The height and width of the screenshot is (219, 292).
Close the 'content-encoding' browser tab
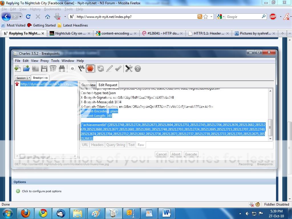click(x=135, y=33)
